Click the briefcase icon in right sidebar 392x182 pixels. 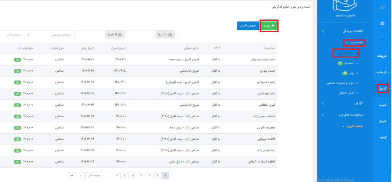pyautogui.click(x=382, y=23)
